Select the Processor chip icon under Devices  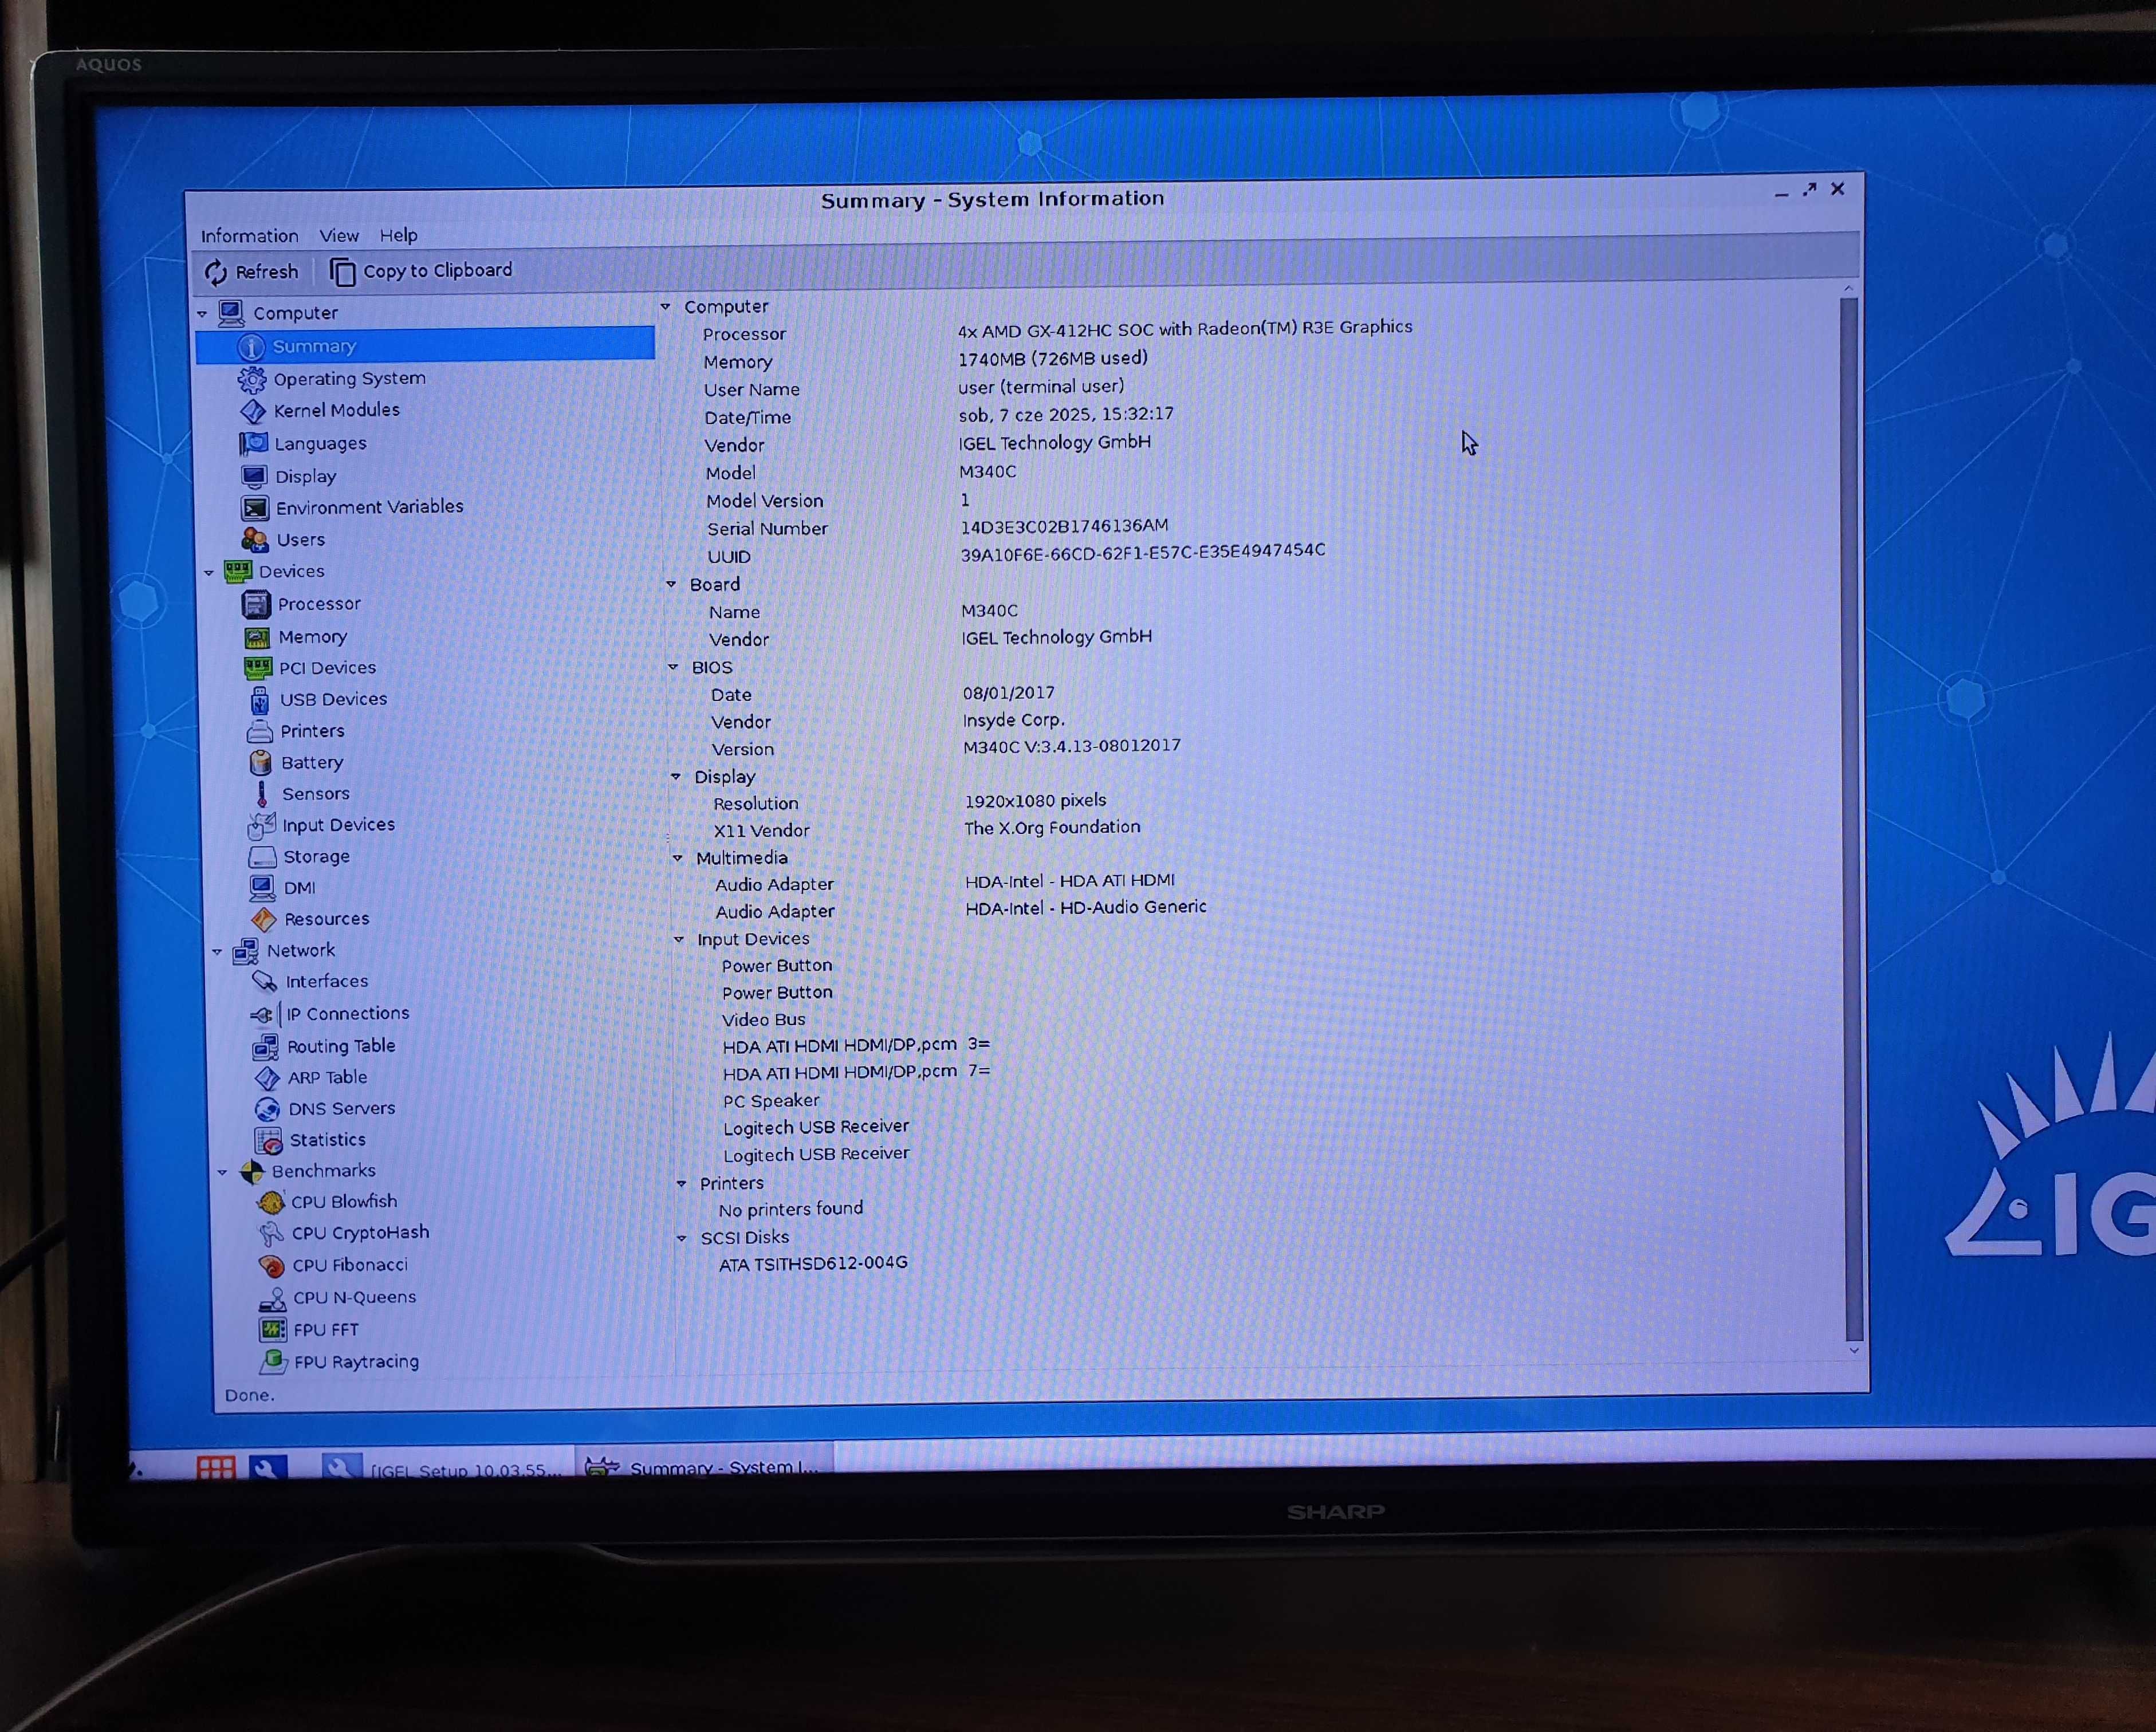pos(257,604)
